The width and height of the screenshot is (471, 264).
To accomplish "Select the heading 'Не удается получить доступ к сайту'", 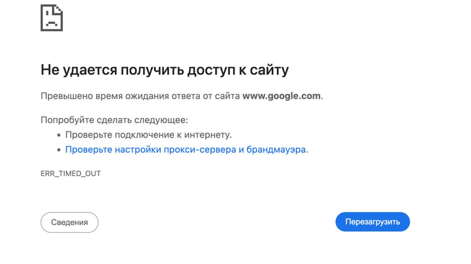I will pos(165,70).
